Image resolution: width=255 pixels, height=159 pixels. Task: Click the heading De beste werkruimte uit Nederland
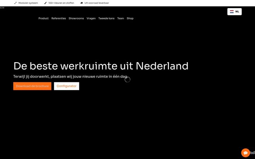101,66
